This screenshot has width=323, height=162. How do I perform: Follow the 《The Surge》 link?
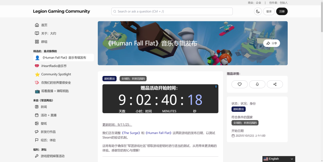click(131, 133)
